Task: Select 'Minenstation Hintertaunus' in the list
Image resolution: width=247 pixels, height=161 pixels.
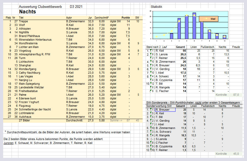Action: [x=35, y=40]
